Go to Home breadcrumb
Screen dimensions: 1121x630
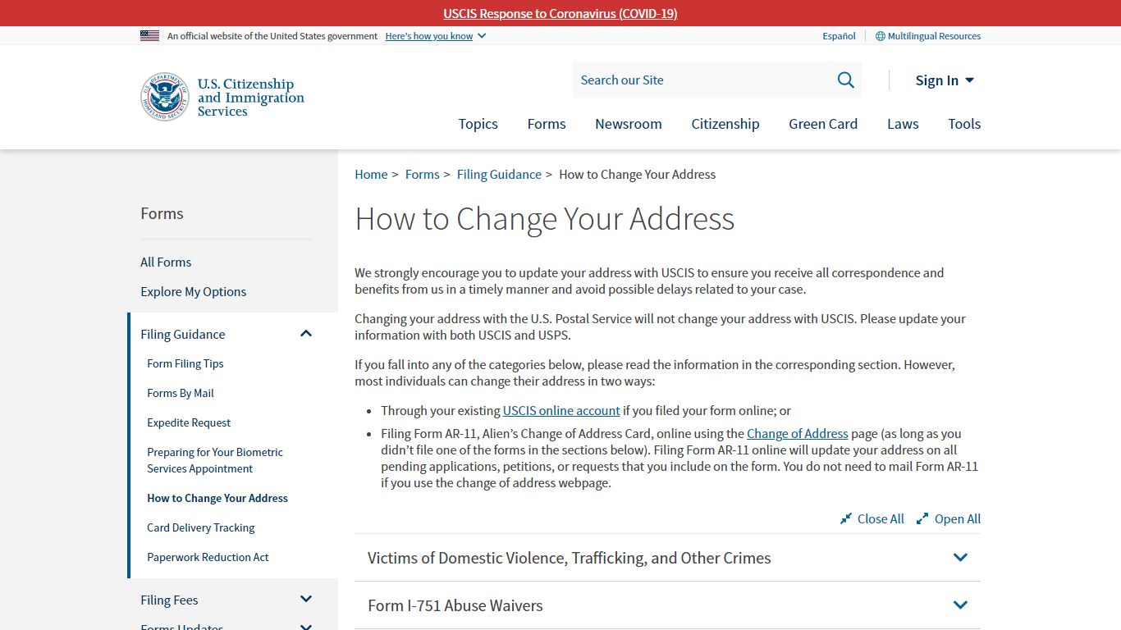click(371, 174)
